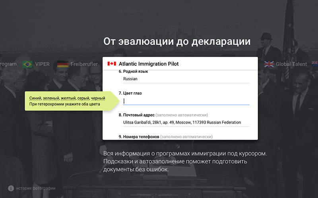Screen dimensions: 318x198
Task: Click the 9. Номера телефонов label
Action: [x=139, y=137]
